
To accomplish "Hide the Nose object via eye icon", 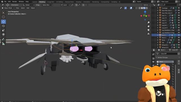I will 179,40.
